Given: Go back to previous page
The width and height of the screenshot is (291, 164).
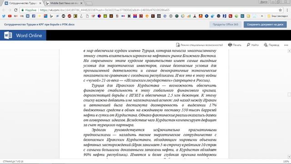Looking at the screenshot, I should tap(4, 10).
